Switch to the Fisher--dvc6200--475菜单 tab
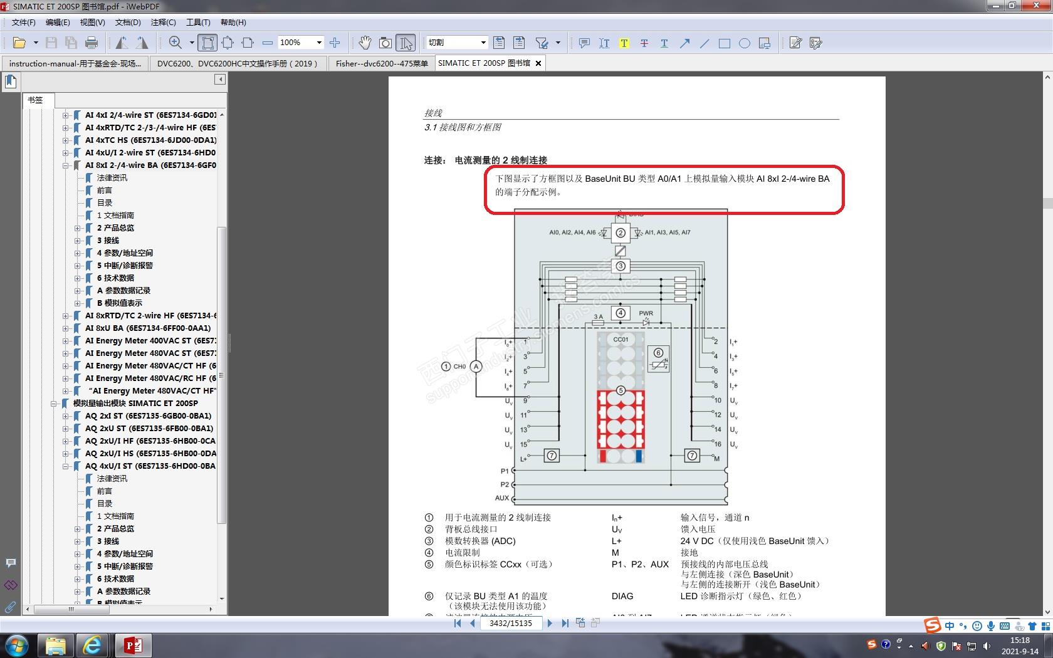Viewport: 1053px width, 658px height. (381, 63)
